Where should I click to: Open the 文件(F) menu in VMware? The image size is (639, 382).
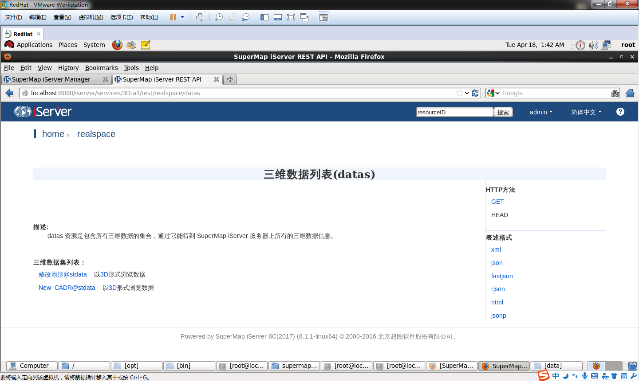point(13,17)
